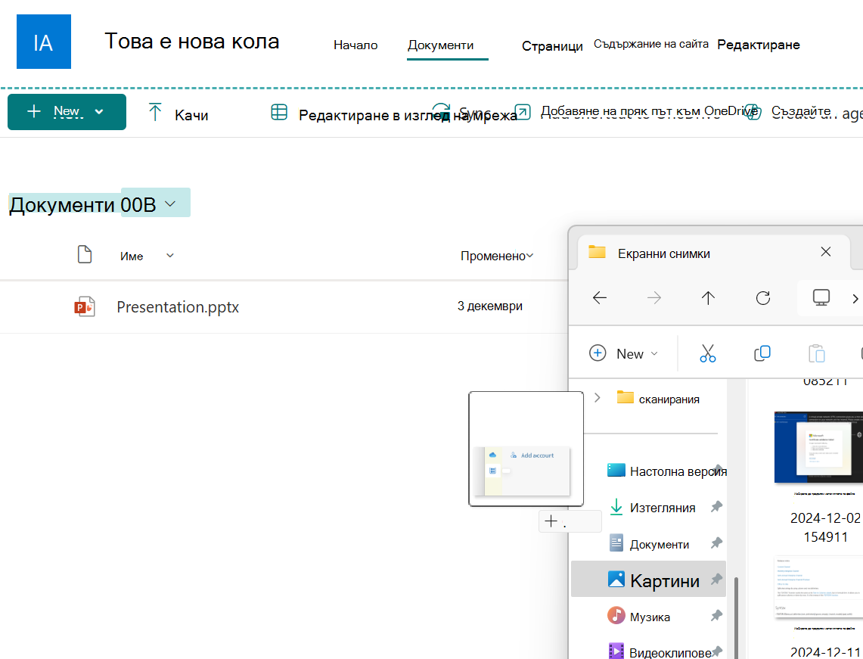Go forward in File Explorer
863x659 pixels.
click(x=653, y=298)
